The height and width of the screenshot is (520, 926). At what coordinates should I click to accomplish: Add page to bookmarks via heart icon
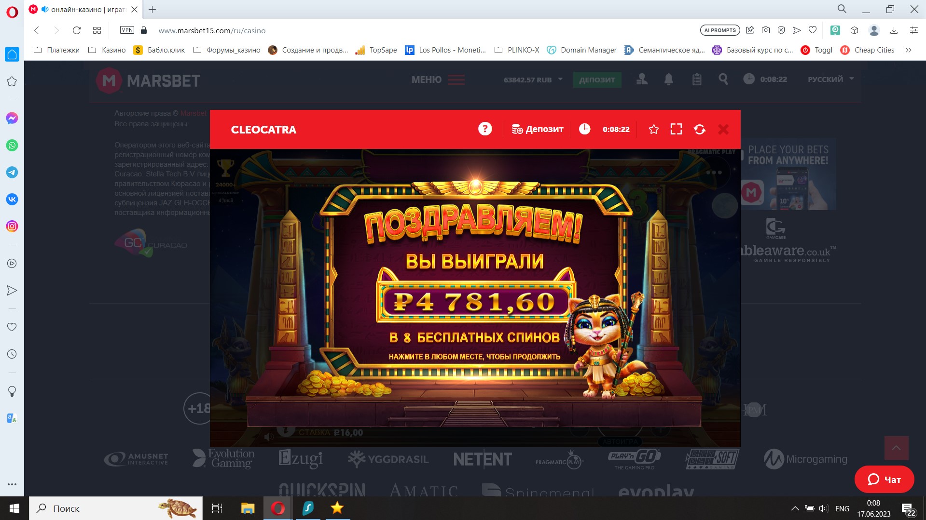click(x=813, y=30)
